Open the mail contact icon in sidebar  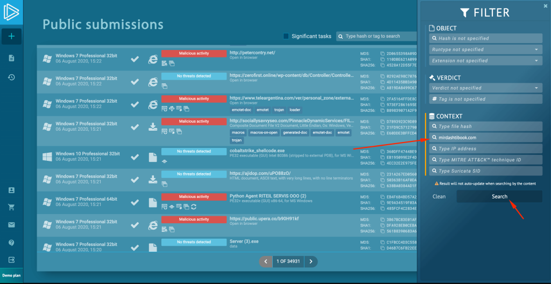[11, 225]
